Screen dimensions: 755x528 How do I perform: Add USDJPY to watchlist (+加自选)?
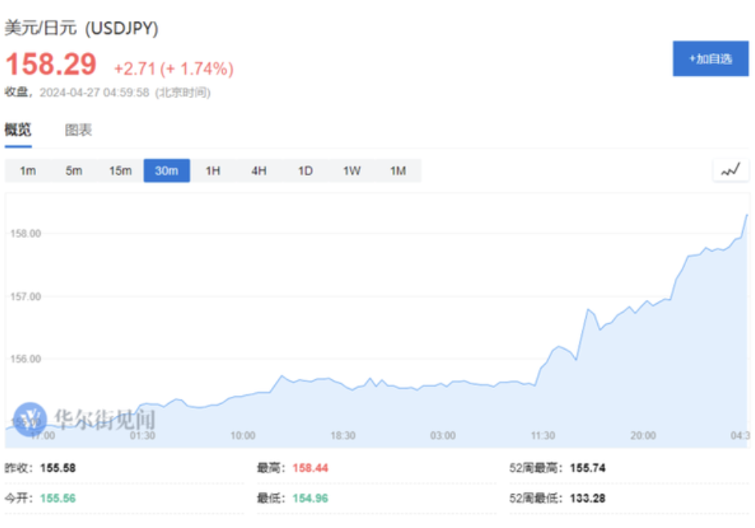(710, 59)
